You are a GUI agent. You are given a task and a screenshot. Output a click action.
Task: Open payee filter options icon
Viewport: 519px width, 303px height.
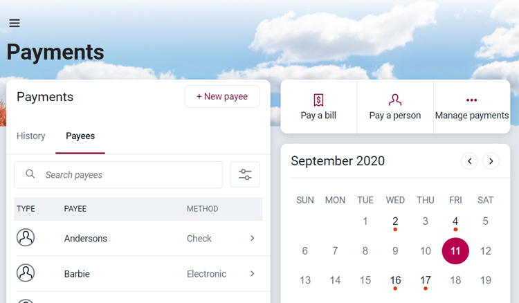coord(245,174)
